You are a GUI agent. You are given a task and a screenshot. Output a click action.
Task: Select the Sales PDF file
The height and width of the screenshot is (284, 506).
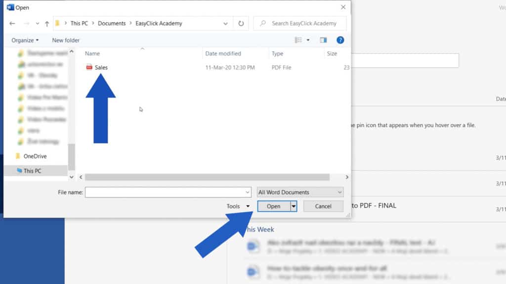coord(101,68)
